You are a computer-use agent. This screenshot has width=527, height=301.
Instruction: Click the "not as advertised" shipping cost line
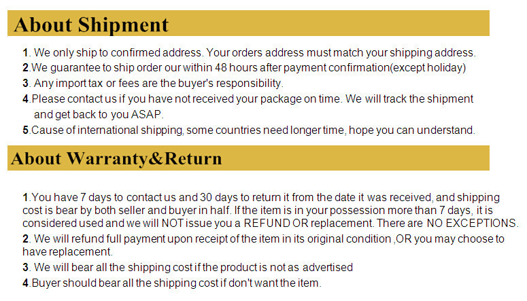pos(188,267)
